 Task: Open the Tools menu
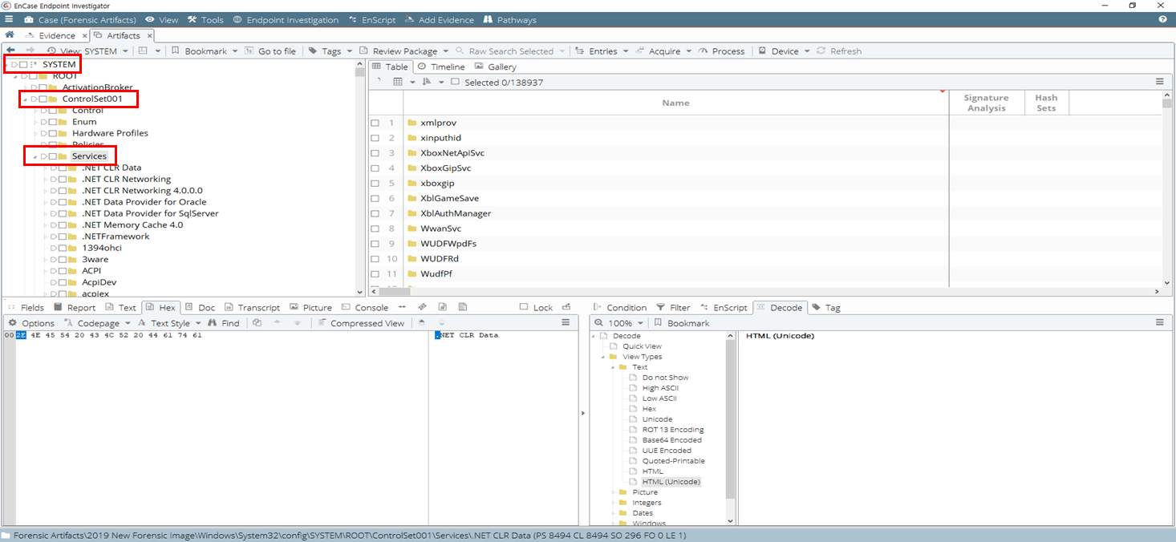pyautogui.click(x=206, y=19)
